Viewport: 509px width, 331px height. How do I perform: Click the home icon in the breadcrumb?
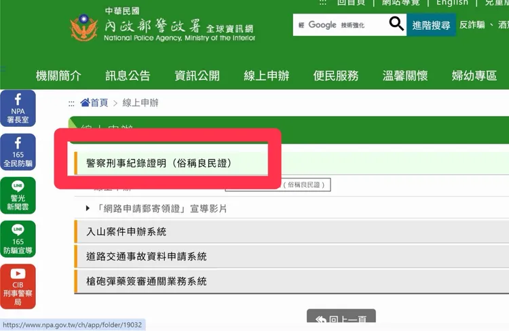85,102
